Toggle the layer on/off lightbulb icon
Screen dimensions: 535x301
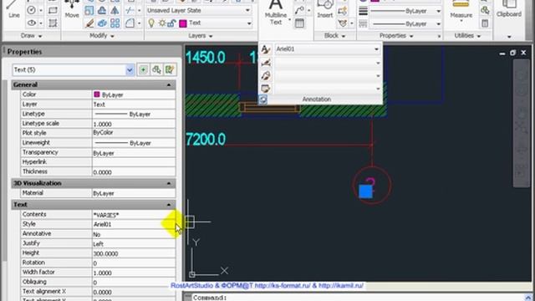click(x=151, y=23)
